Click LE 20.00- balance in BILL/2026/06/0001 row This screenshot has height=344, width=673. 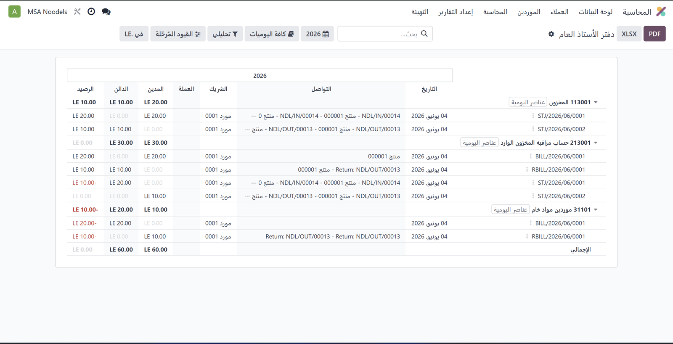pos(85,223)
